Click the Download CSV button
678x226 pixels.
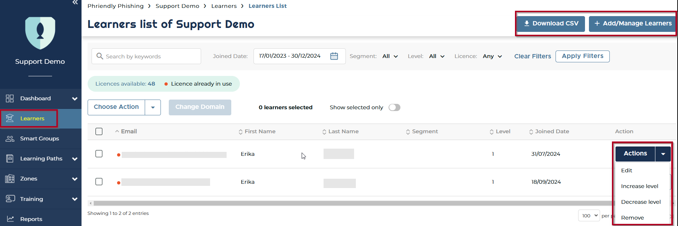[x=551, y=24]
